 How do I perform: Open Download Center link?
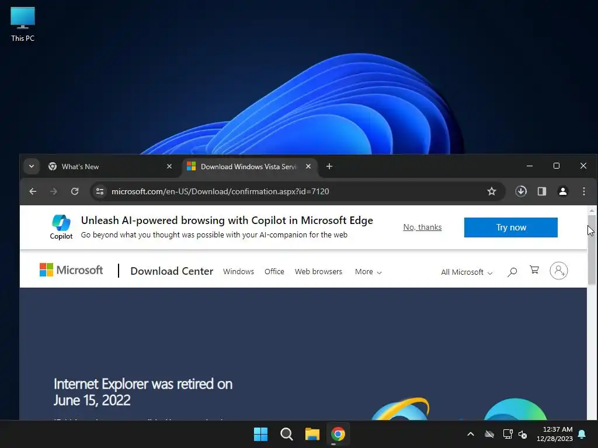pyautogui.click(x=172, y=271)
